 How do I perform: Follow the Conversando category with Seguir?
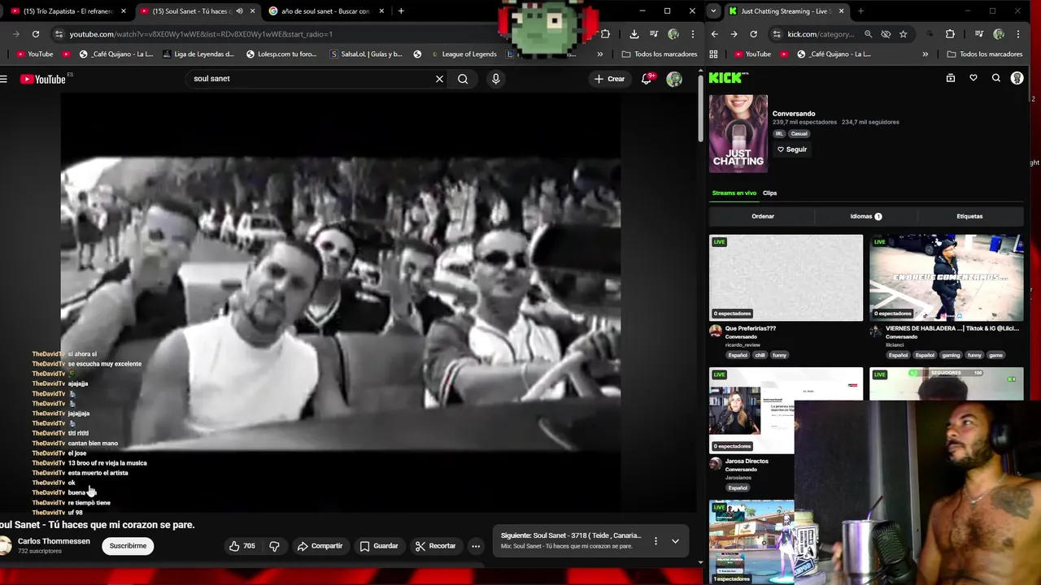792,149
